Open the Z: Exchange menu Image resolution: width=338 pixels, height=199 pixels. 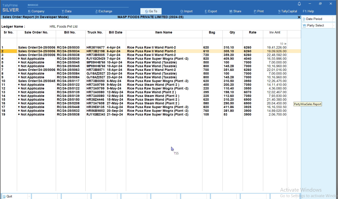click(x=104, y=11)
